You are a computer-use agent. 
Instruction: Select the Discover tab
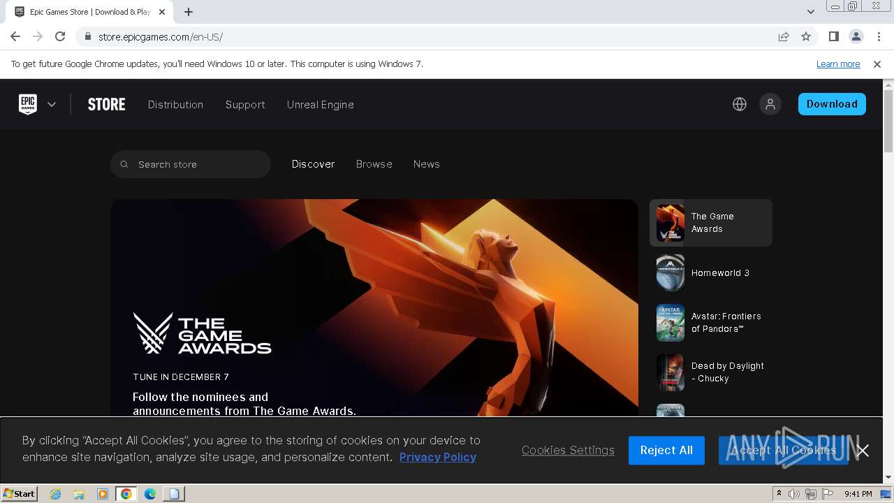313,164
